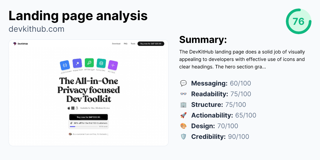Click the JWT Debugger key icon
Image resolution: width=320 pixels, height=160 pixels.
point(89,62)
